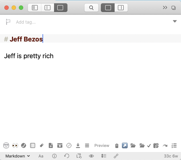Toggle the eye preview icon in status bar
This screenshot has width=181, height=160.
click(91, 156)
